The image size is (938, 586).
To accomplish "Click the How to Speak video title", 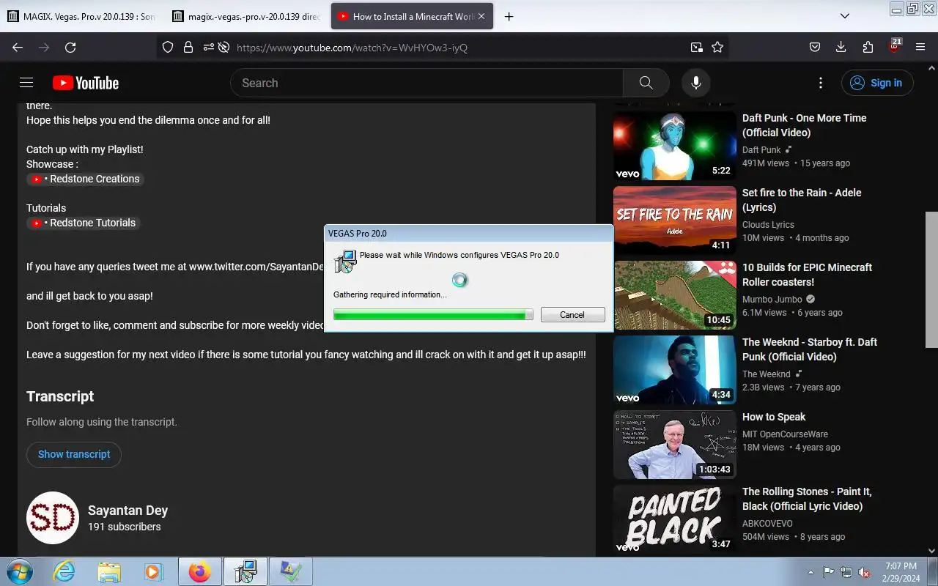I will point(774,417).
